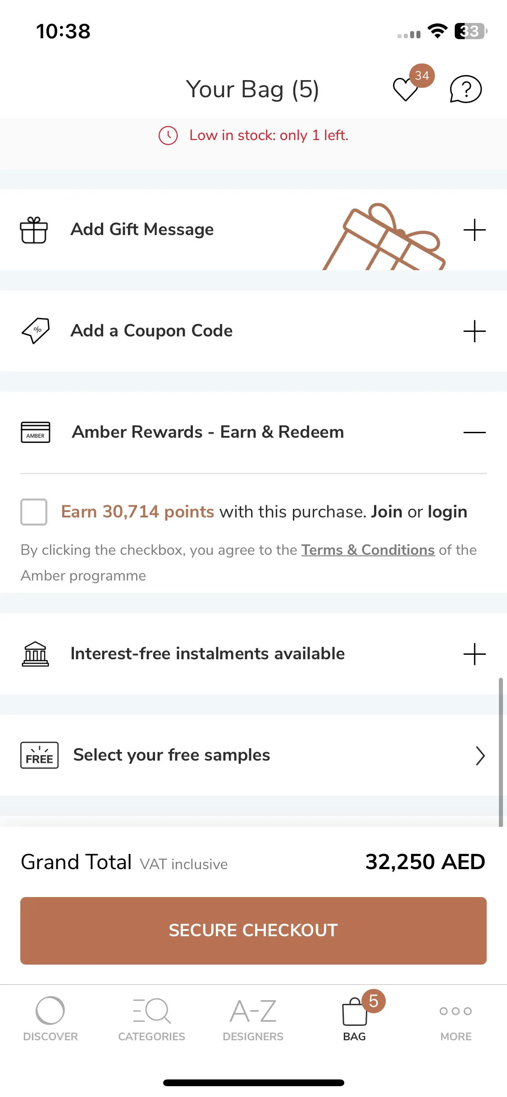Open the wishlist heart icon
Screen dimensions: 507x1097
click(x=406, y=89)
